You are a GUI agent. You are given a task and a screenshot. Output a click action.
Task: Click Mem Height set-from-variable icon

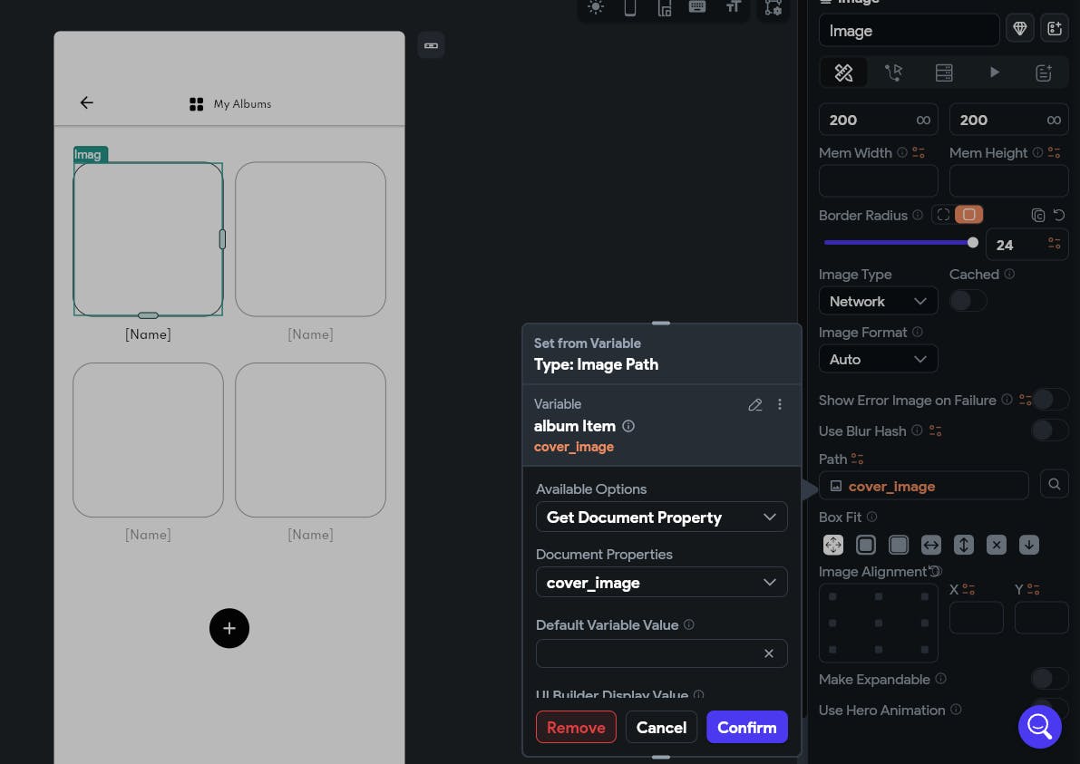(x=1055, y=153)
